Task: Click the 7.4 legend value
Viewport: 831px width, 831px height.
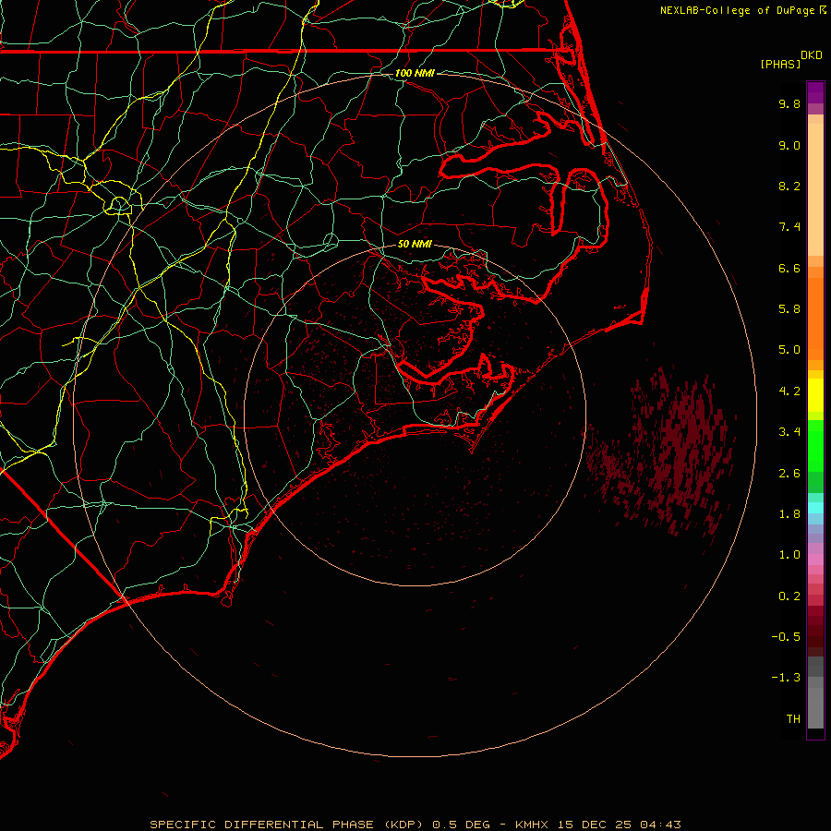Action: (x=789, y=227)
